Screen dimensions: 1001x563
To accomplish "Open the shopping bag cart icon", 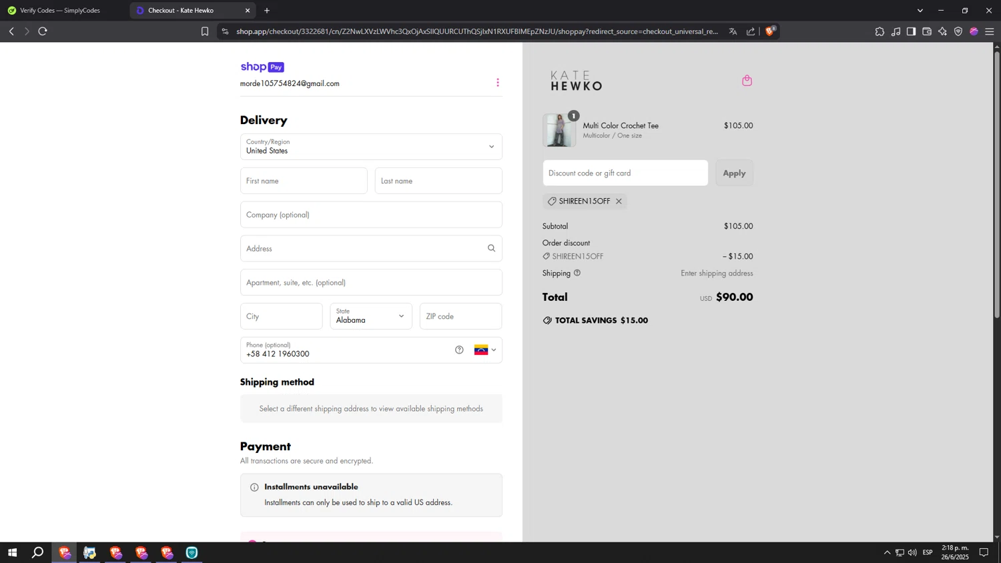I will pos(747,81).
